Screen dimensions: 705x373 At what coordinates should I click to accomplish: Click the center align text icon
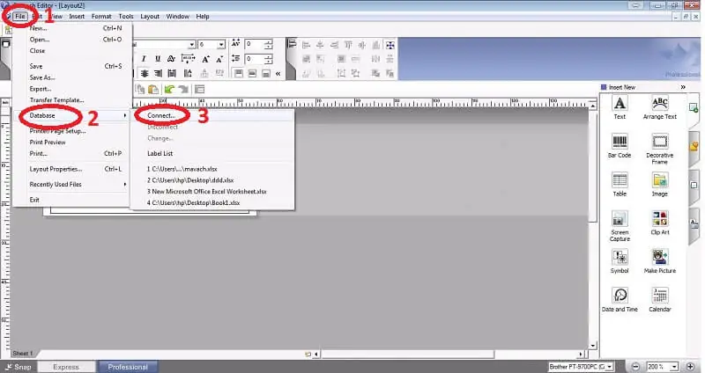[145, 73]
